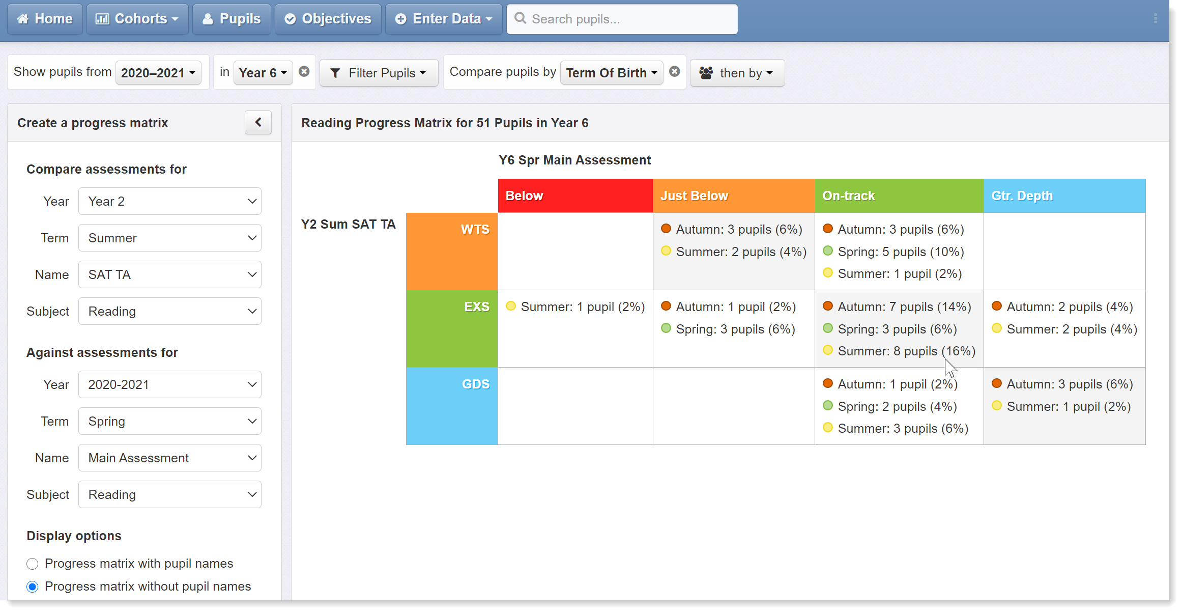Open the vertical dots menu in the top bar
Image resolution: width=1182 pixels, height=613 pixels.
tap(1156, 19)
